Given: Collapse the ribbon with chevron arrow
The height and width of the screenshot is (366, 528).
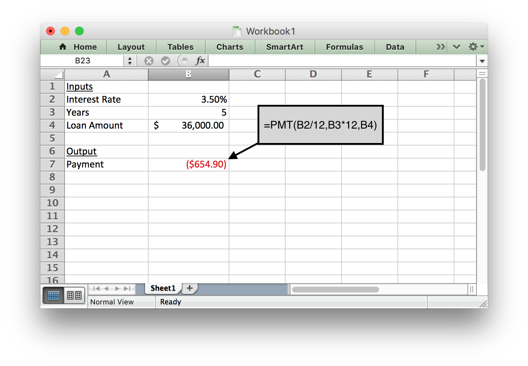Looking at the screenshot, I should coord(457,47).
